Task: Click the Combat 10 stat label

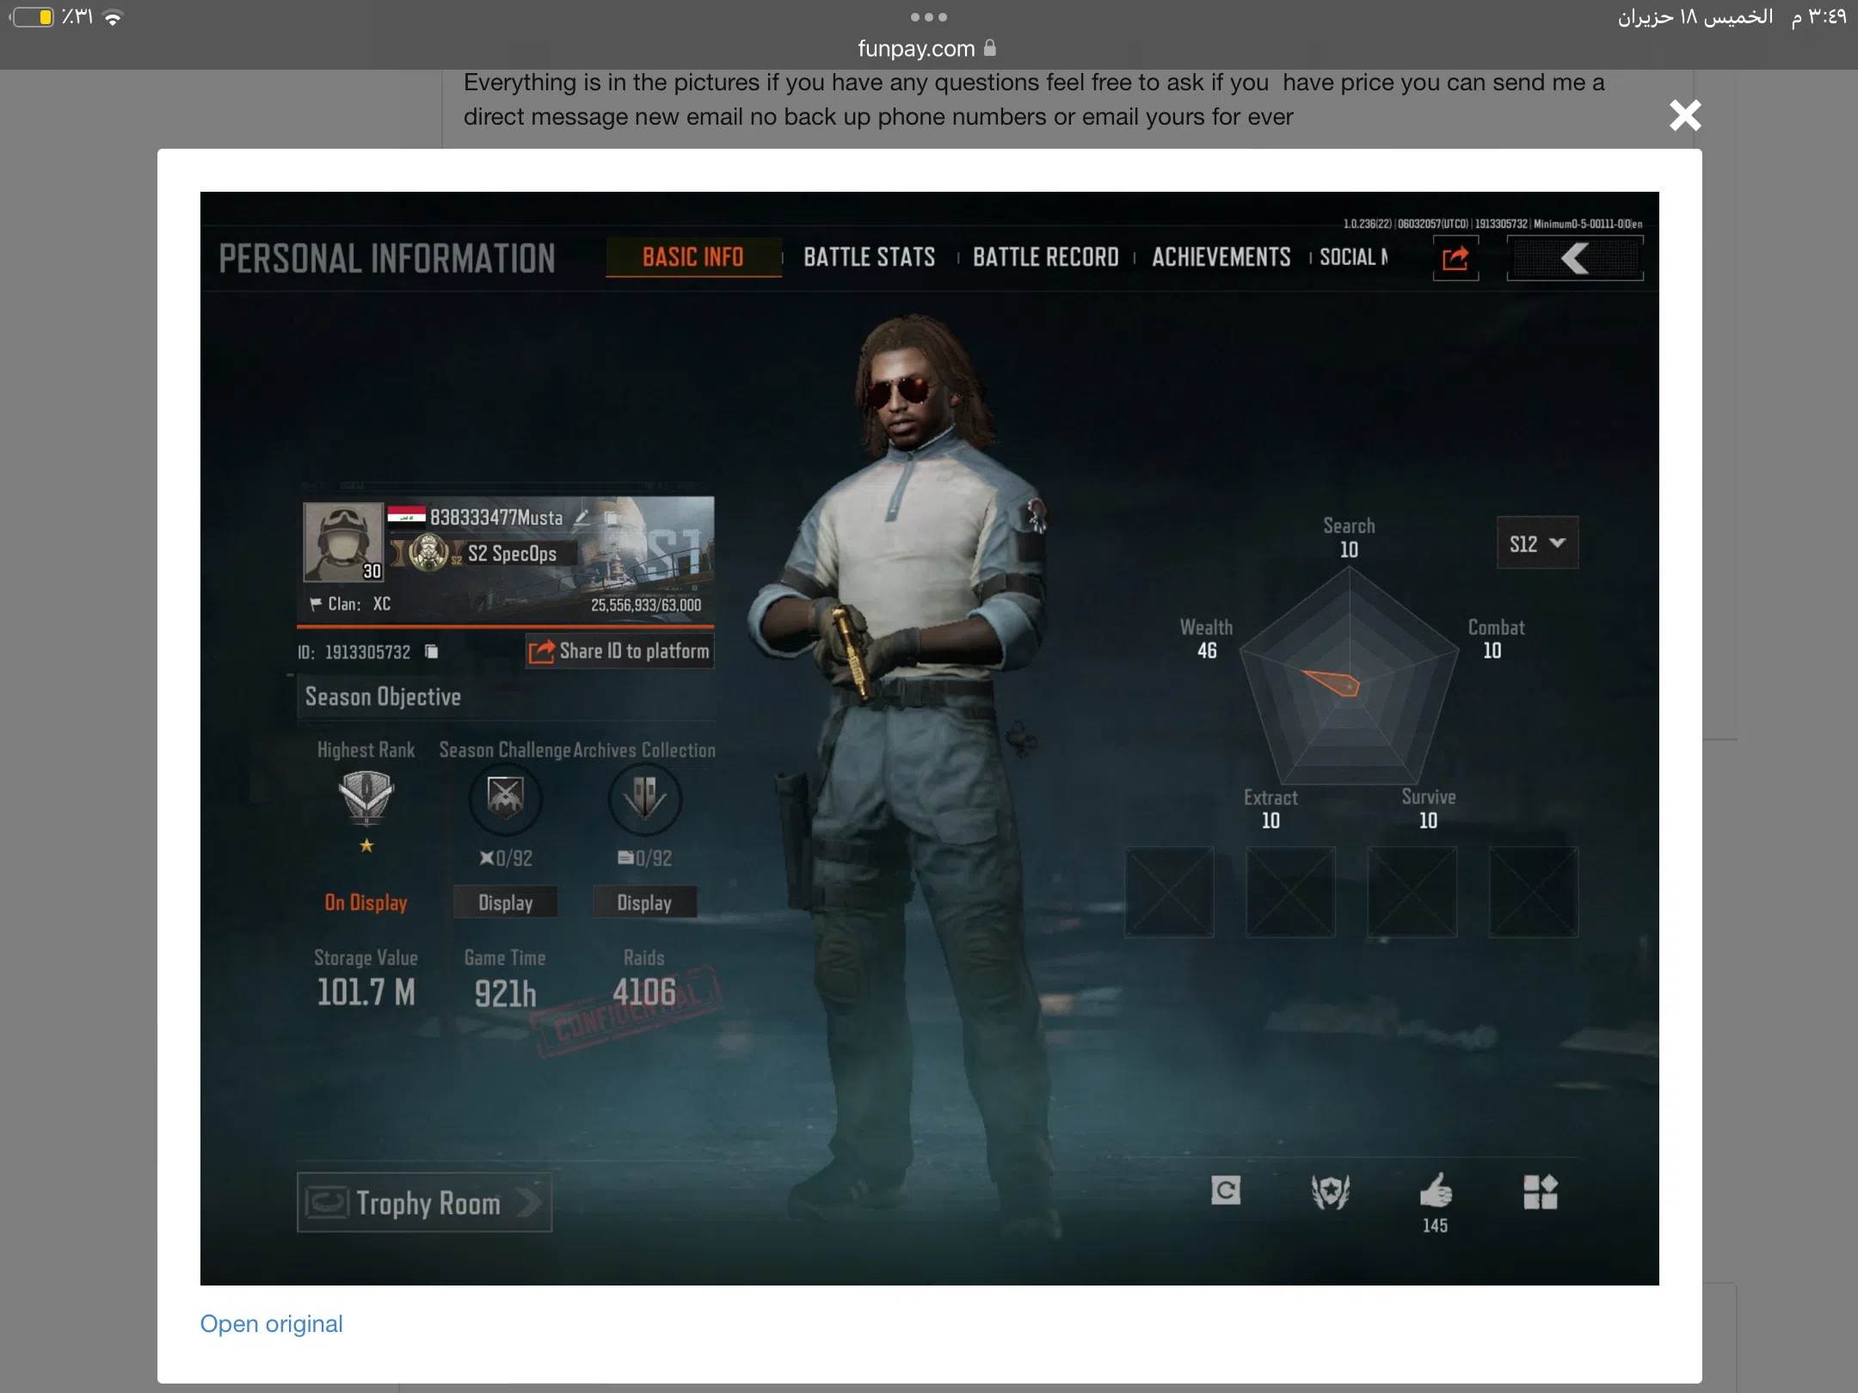Action: 1496,639
